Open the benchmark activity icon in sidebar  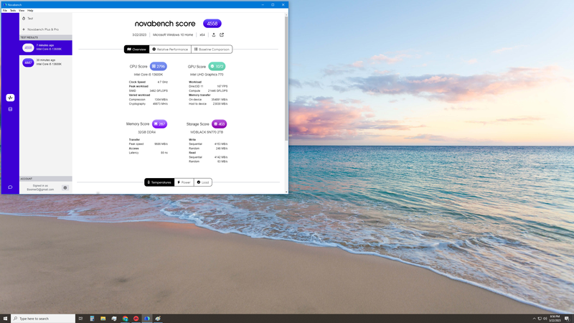(10, 98)
